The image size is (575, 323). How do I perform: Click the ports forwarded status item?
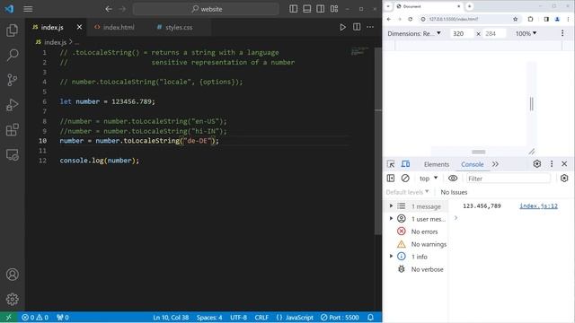[63, 318]
